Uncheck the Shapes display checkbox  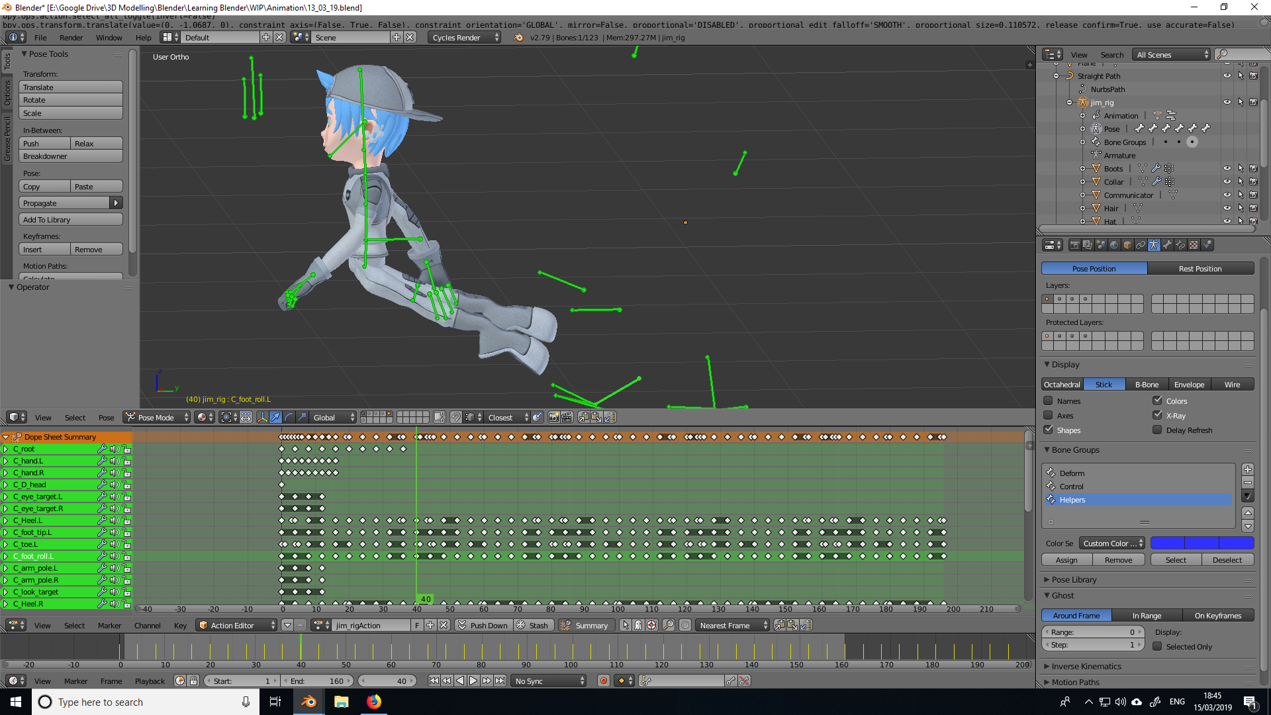(x=1048, y=430)
